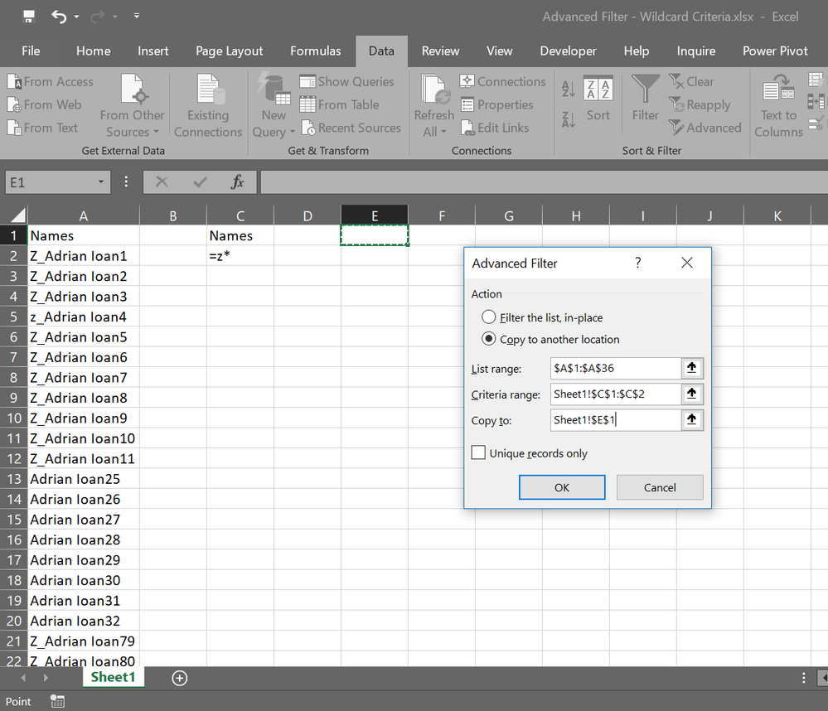Image resolution: width=828 pixels, height=711 pixels.
Task: Expand the Name Box dropdown arrow
Action: 101,182
